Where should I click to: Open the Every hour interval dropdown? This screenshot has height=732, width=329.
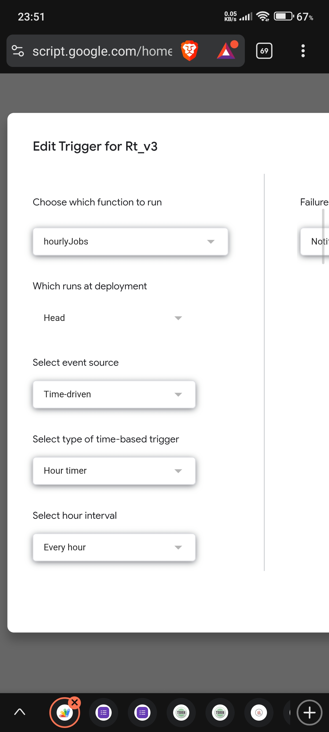click(x=114, y=547)
